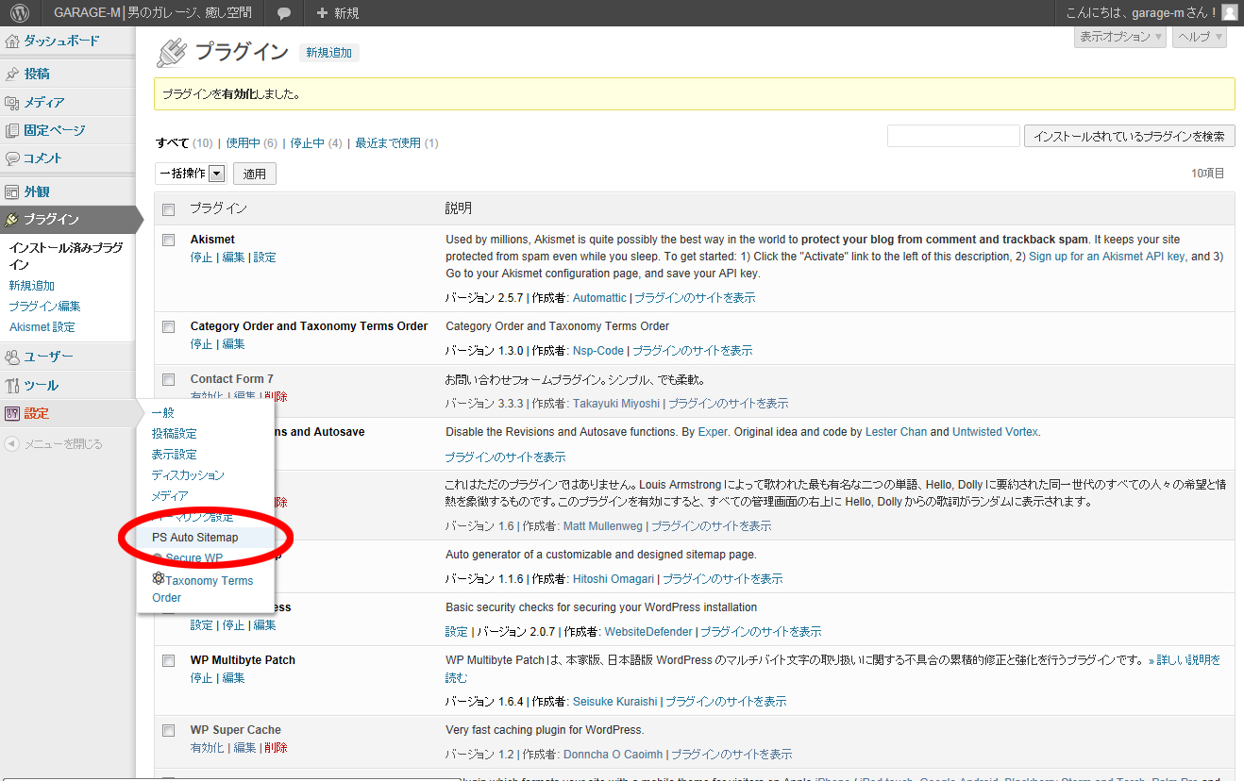Choose メディア in the settings flyout menu
Viewport: 1244px width, 781px height.
(170, 495)
